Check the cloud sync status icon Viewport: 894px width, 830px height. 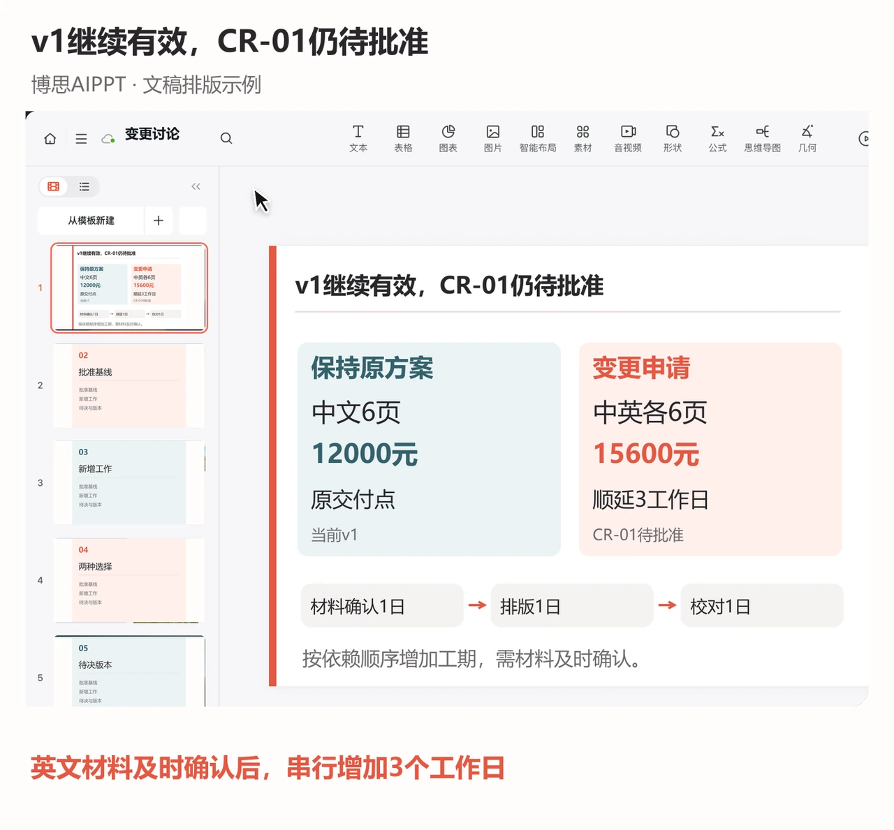click(108, 138)
